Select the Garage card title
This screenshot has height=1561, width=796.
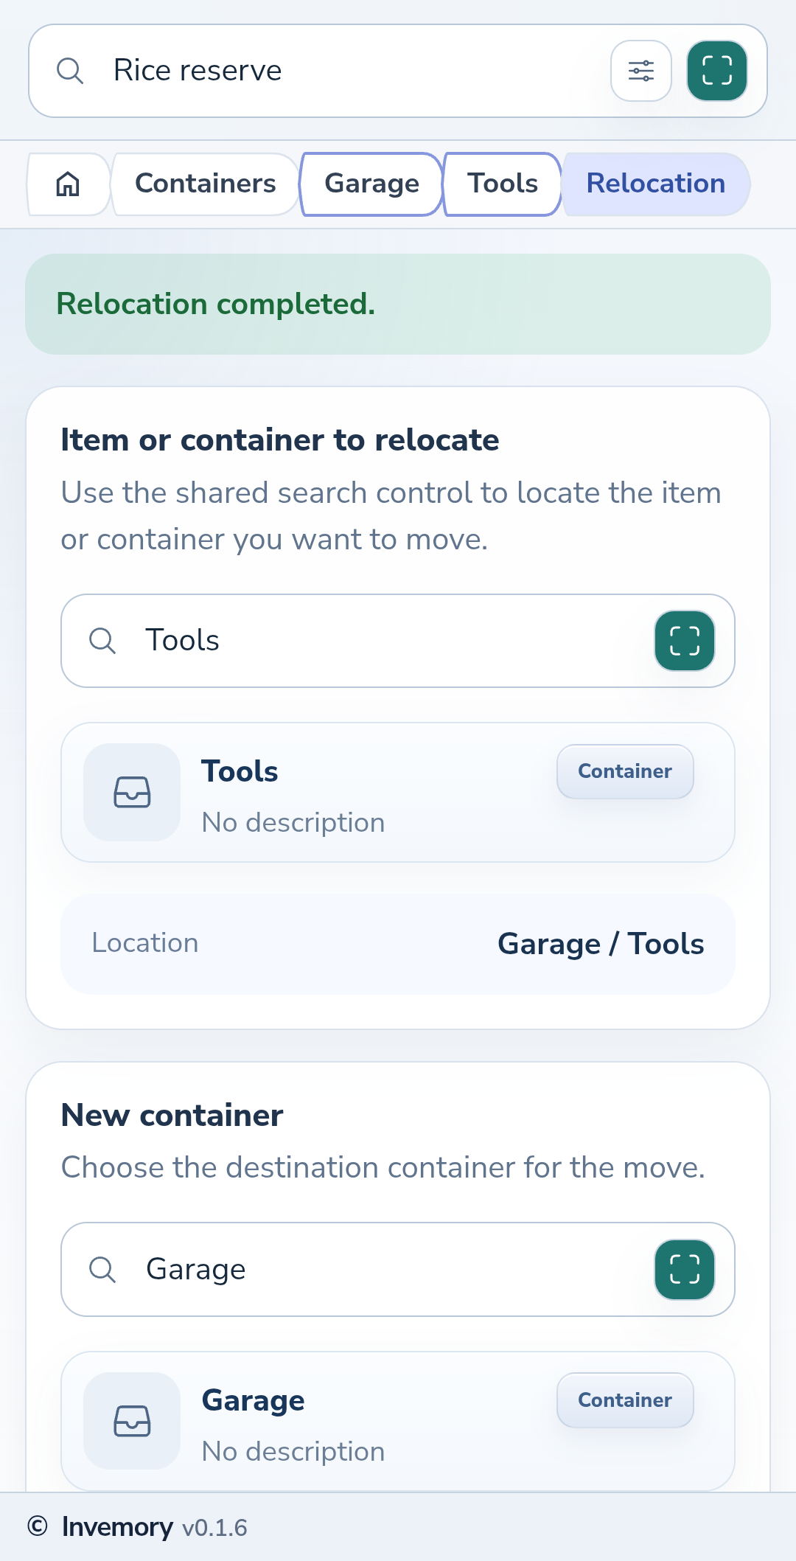point(253,1400)
